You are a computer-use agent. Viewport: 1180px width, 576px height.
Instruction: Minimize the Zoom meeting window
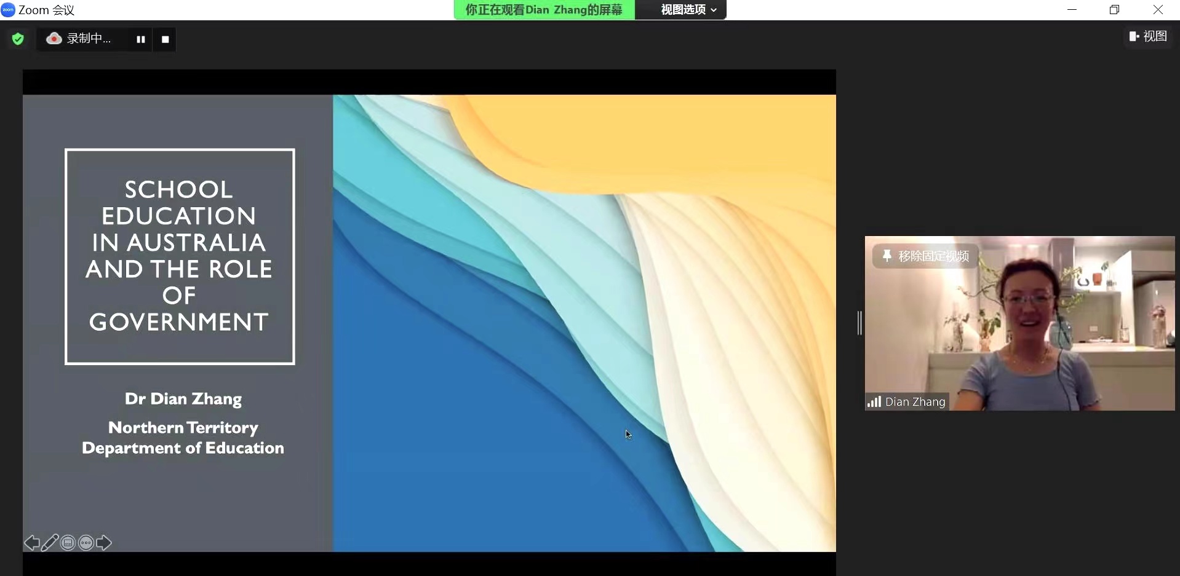point(1072,10)
